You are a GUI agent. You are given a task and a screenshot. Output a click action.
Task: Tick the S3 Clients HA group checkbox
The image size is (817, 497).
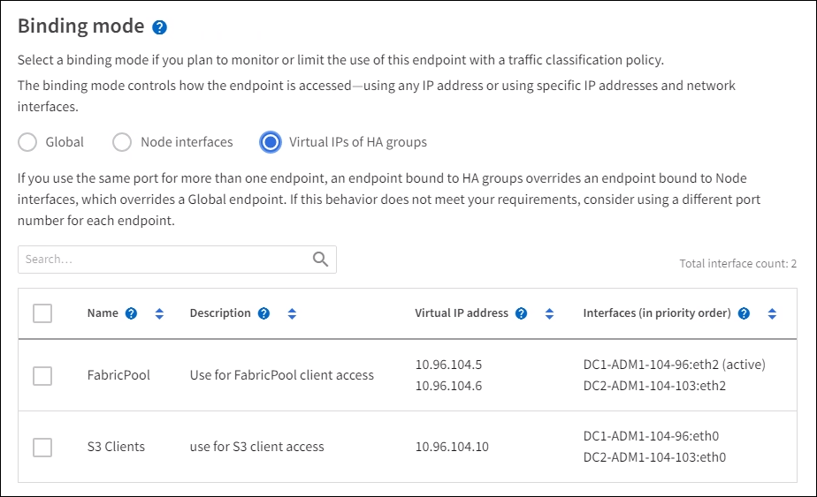(42, 447)
